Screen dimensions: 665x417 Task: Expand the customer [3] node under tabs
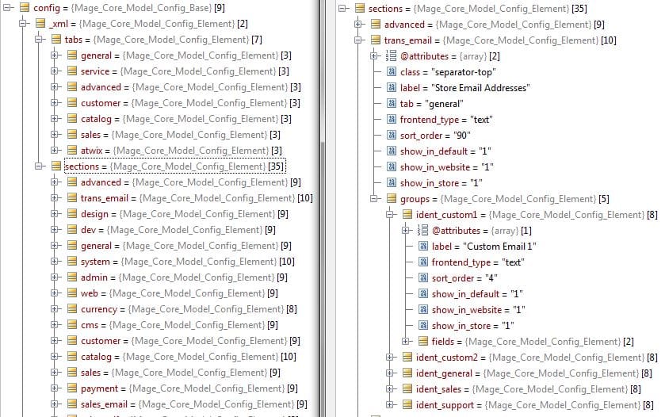click(x=55, y=102)
